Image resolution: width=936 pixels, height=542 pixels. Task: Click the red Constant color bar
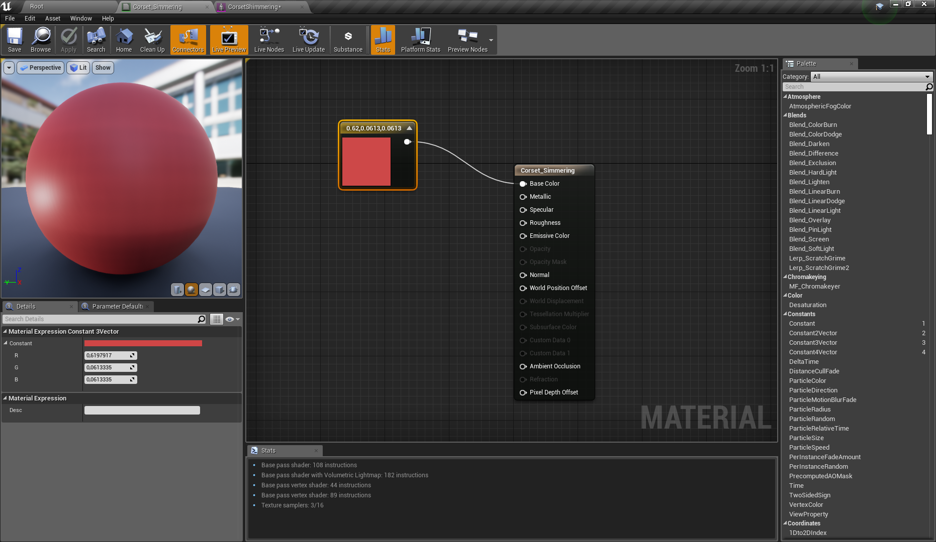143,343
